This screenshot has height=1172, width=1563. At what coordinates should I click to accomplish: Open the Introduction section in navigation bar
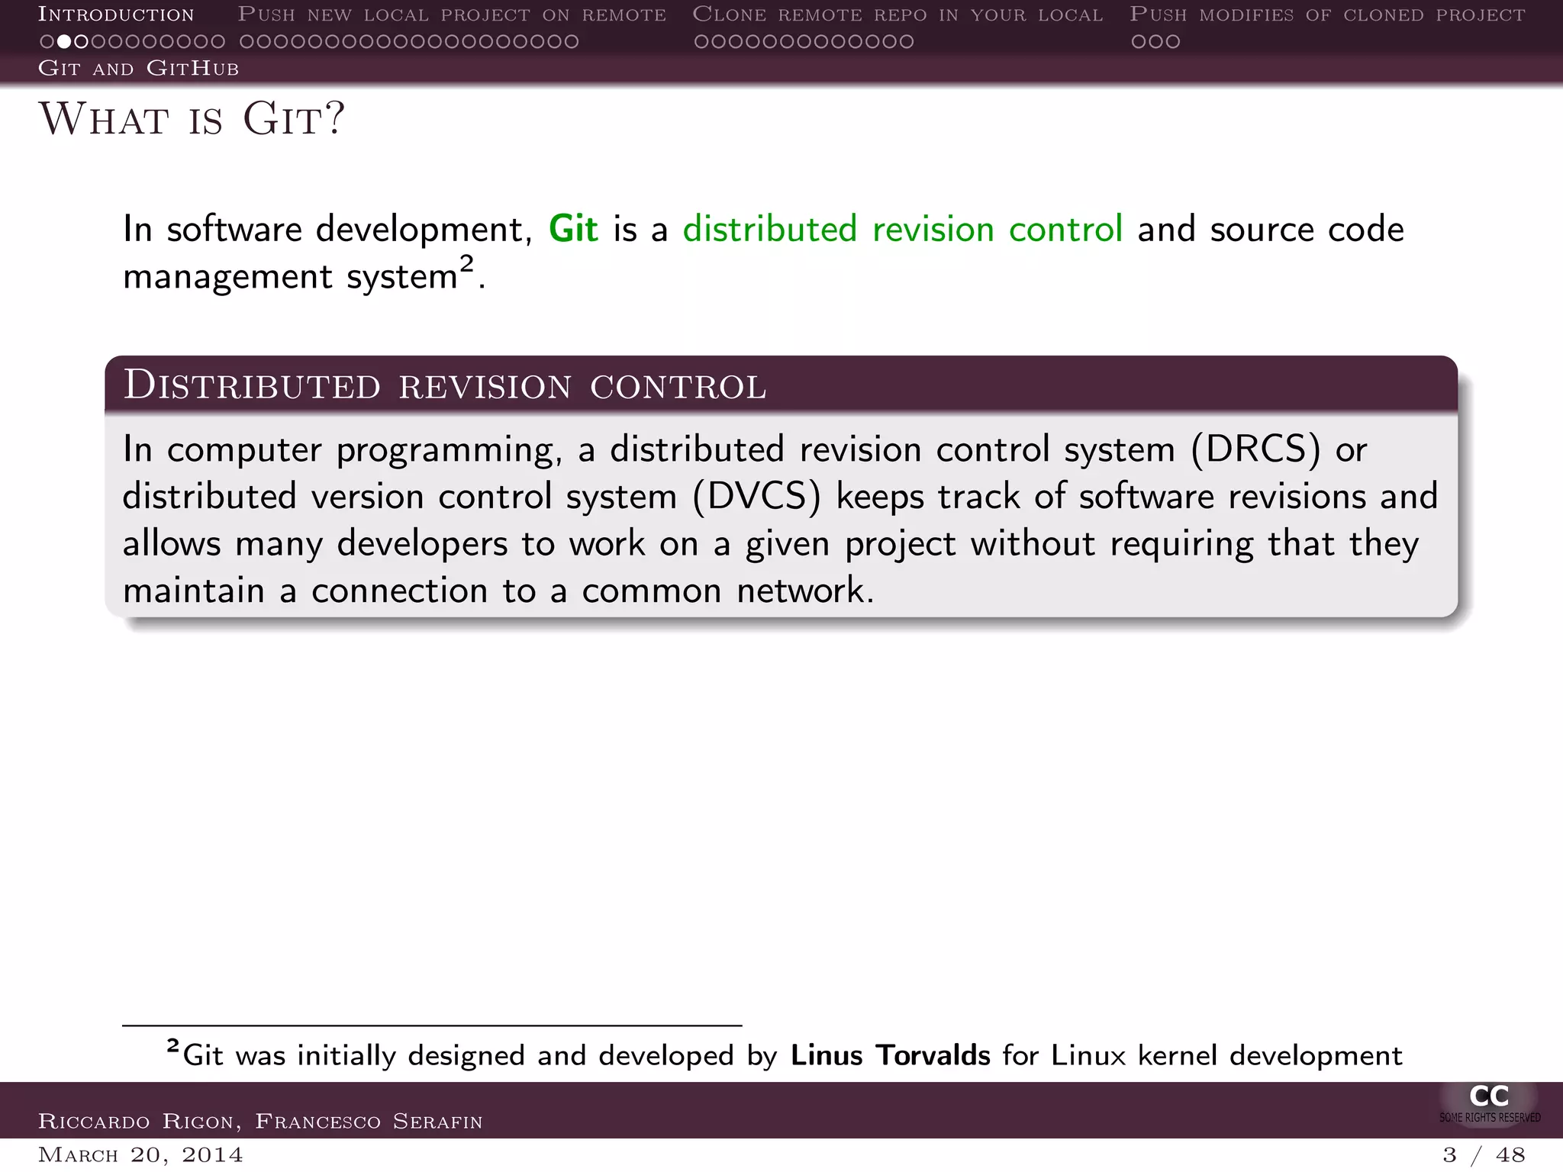(116, 14)
